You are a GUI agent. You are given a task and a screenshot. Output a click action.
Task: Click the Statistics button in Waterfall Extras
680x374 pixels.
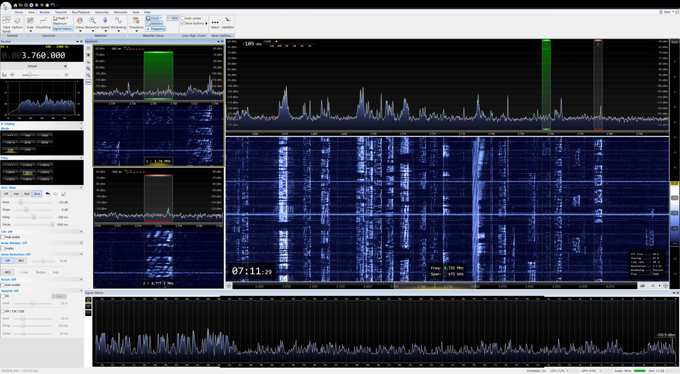pyautogui.click(x=155, y=23)
